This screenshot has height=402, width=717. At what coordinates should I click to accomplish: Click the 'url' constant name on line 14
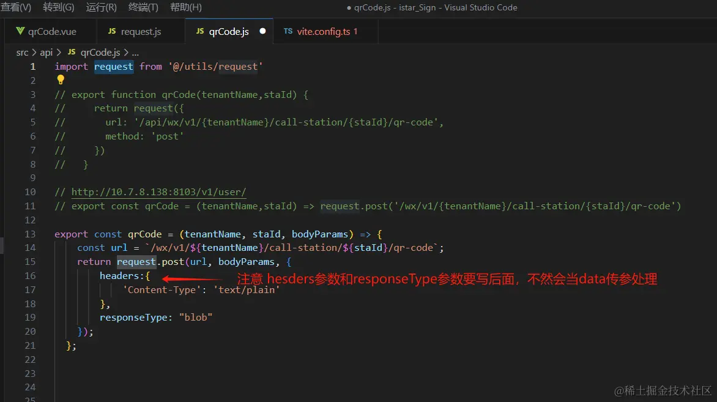pyautogui.click(x=119, y=248)
